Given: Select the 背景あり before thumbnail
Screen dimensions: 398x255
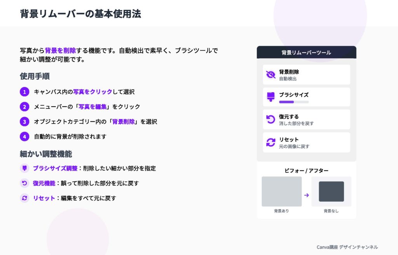Looking at the screenshot, I should (281, 191).
